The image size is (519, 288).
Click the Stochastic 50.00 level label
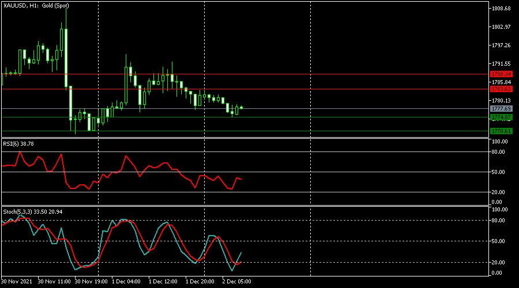(x=498, y=241)
